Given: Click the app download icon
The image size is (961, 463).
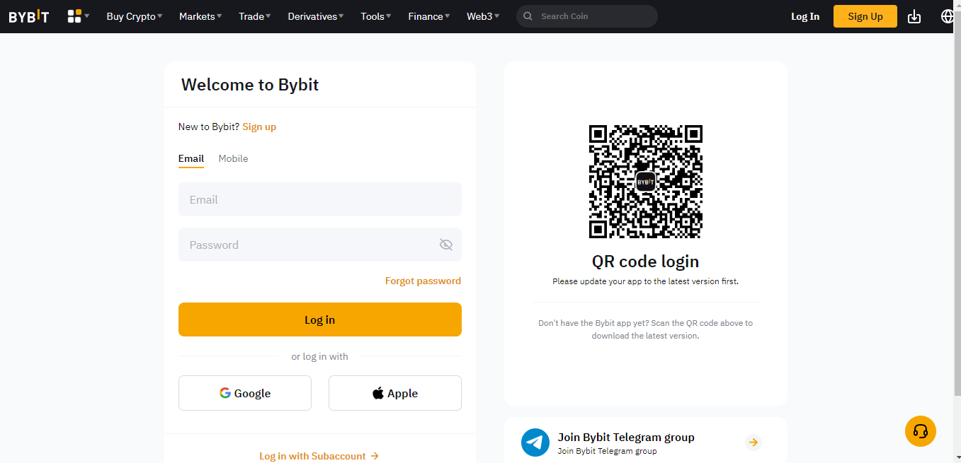Looking at the screenshot, I should click(914, 16).
